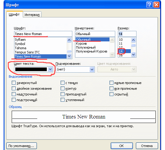
Task: Click font list scroll down arrow
Action: (x=69, y=56)
